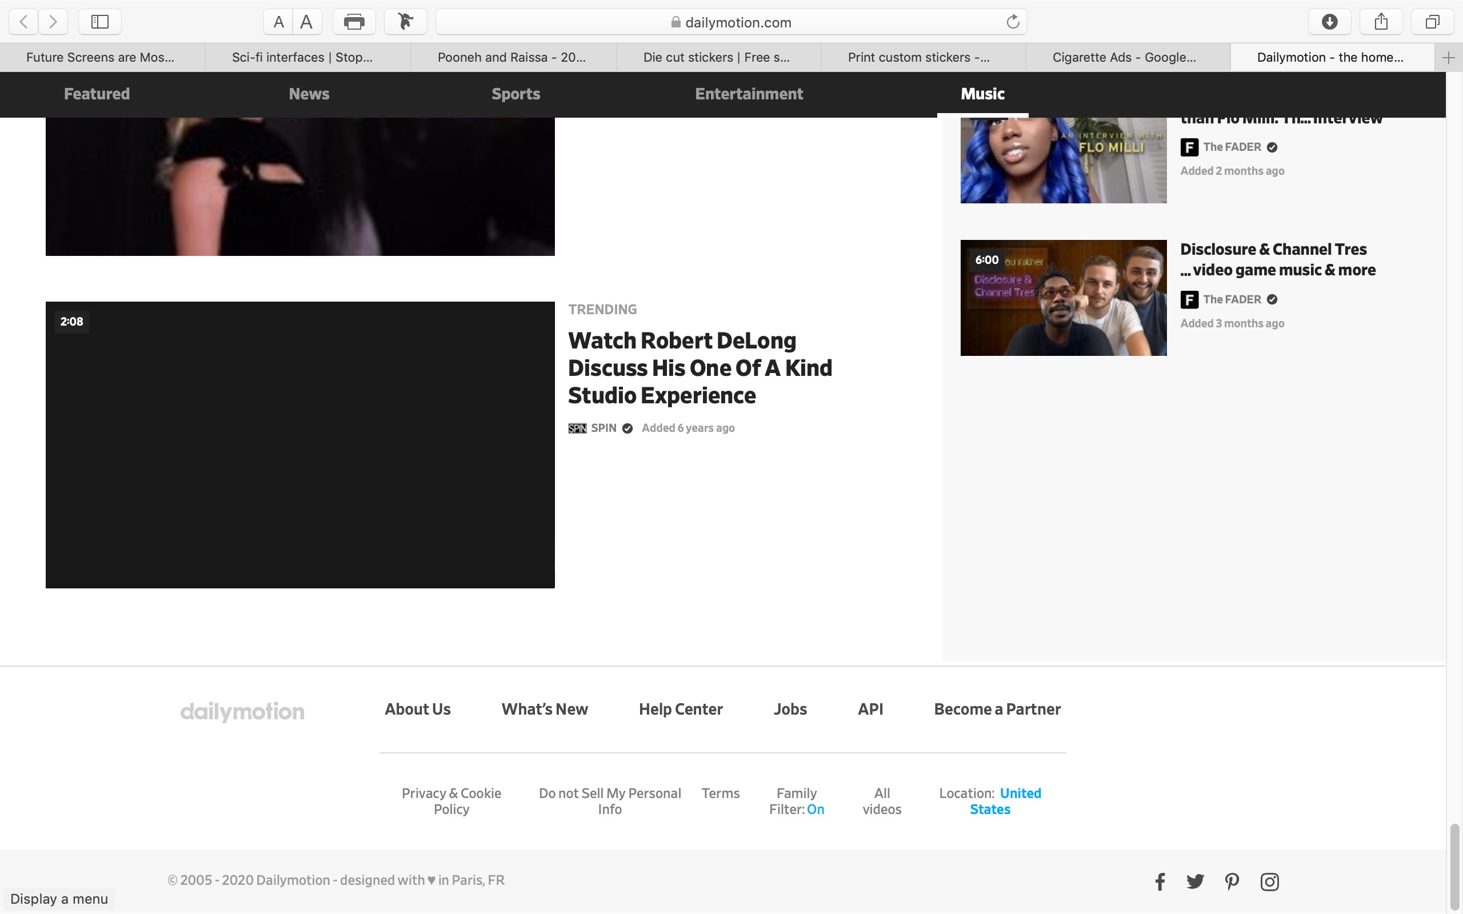The height and width of the screenshot is (914, 1463).
Task: Click the print page icon
Action: click(x=354, y=22)
